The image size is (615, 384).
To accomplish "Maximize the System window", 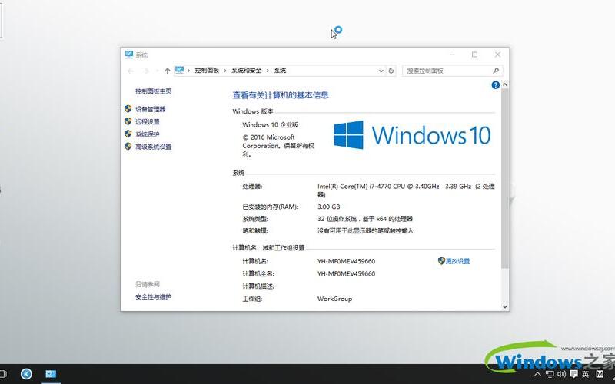I will 474,55.
